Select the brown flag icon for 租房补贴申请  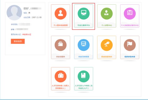[x=130, y=45]
